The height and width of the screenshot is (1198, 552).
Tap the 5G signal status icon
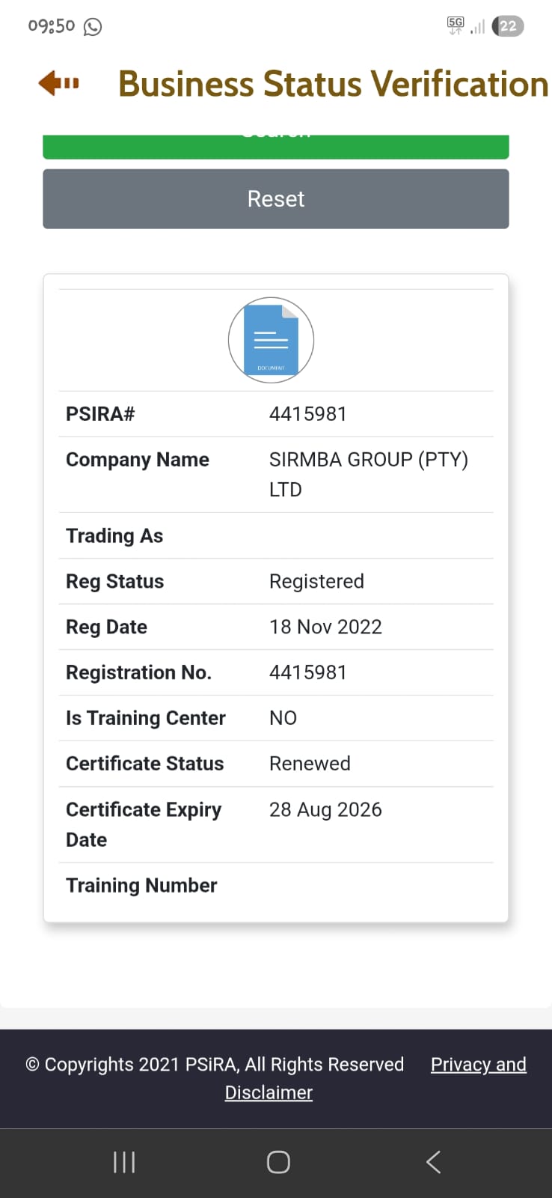(456, 25)
